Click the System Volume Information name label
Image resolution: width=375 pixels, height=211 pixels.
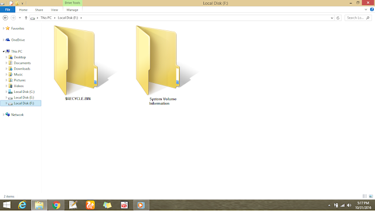click(163, 101)
